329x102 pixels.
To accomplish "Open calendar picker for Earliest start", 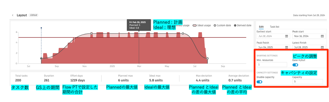I will [x=287, y=36].
